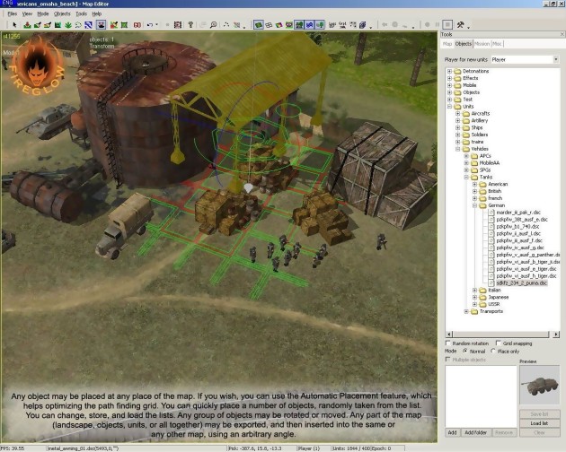Click the armored car preview thumbnail
Screen dimensions: 566x452
pos(539,384)
